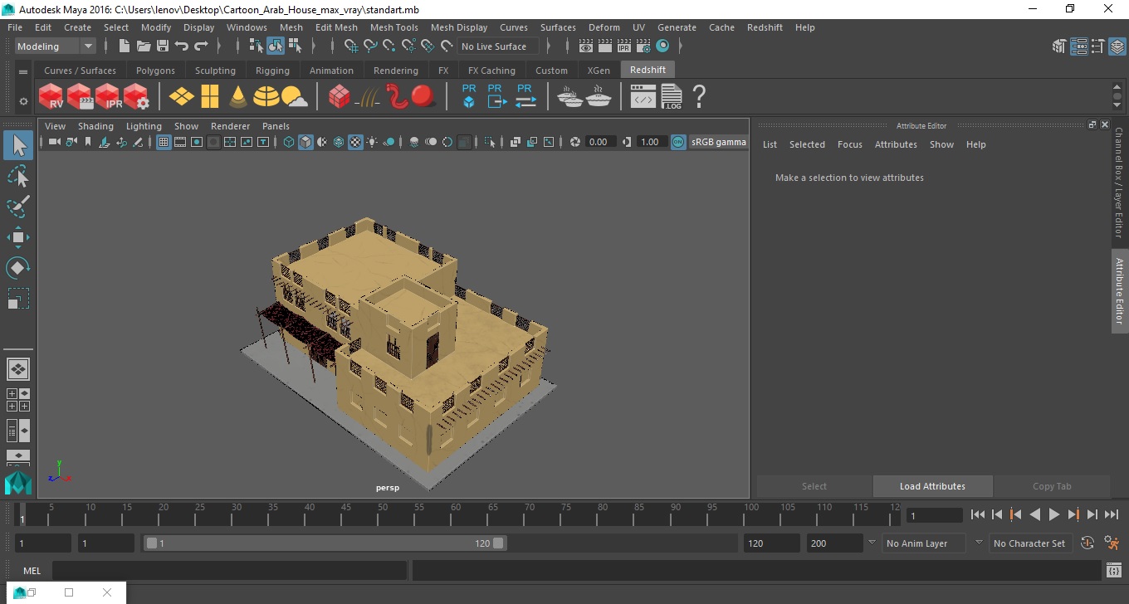Undo last action arrow icon
The image size is (1129, 604).
(182, 46)
